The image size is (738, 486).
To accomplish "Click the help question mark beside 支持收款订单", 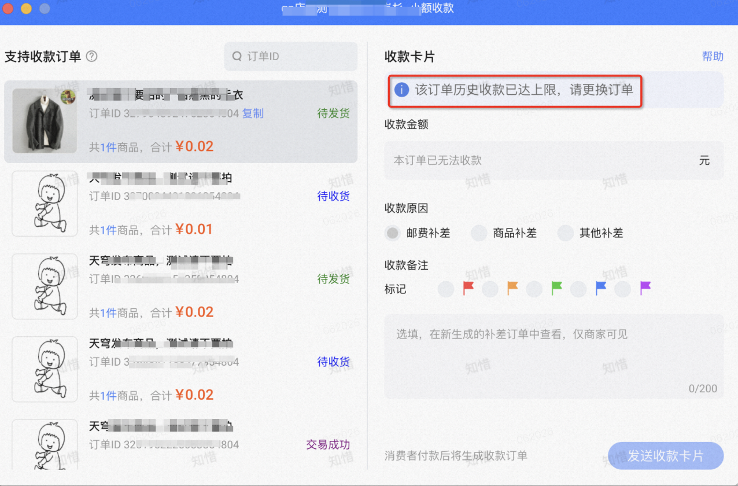I will point(91,57).
